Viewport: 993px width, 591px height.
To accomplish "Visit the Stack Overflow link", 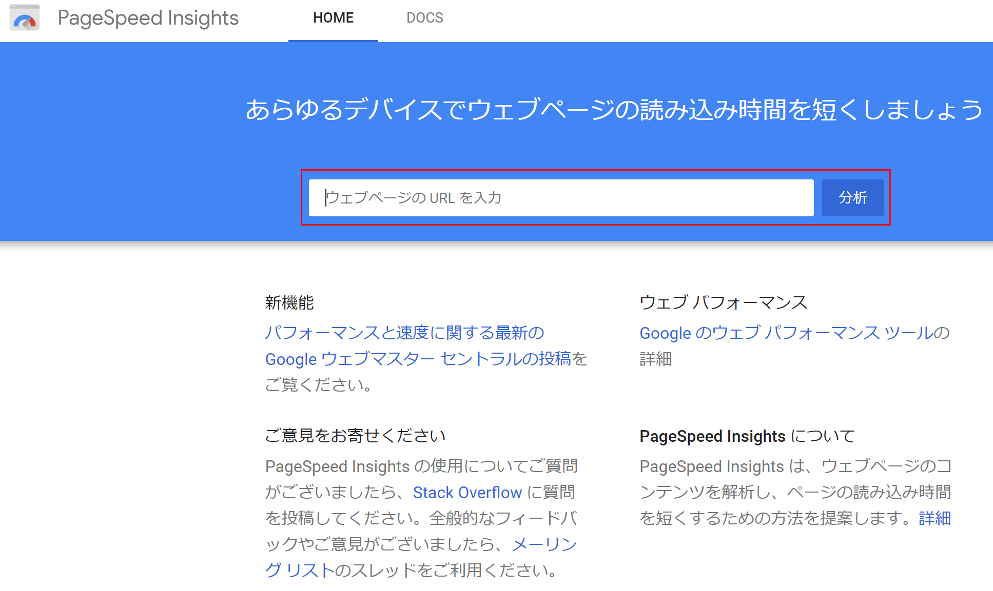I will [467, 493].
